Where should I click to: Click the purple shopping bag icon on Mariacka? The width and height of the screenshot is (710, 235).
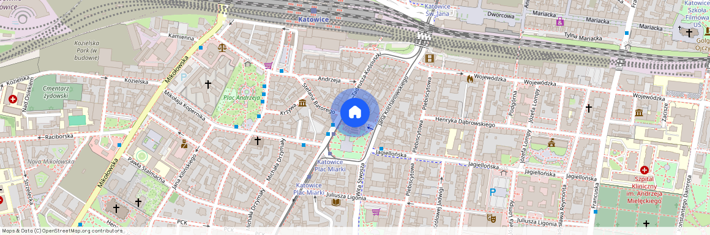(560, 21)
